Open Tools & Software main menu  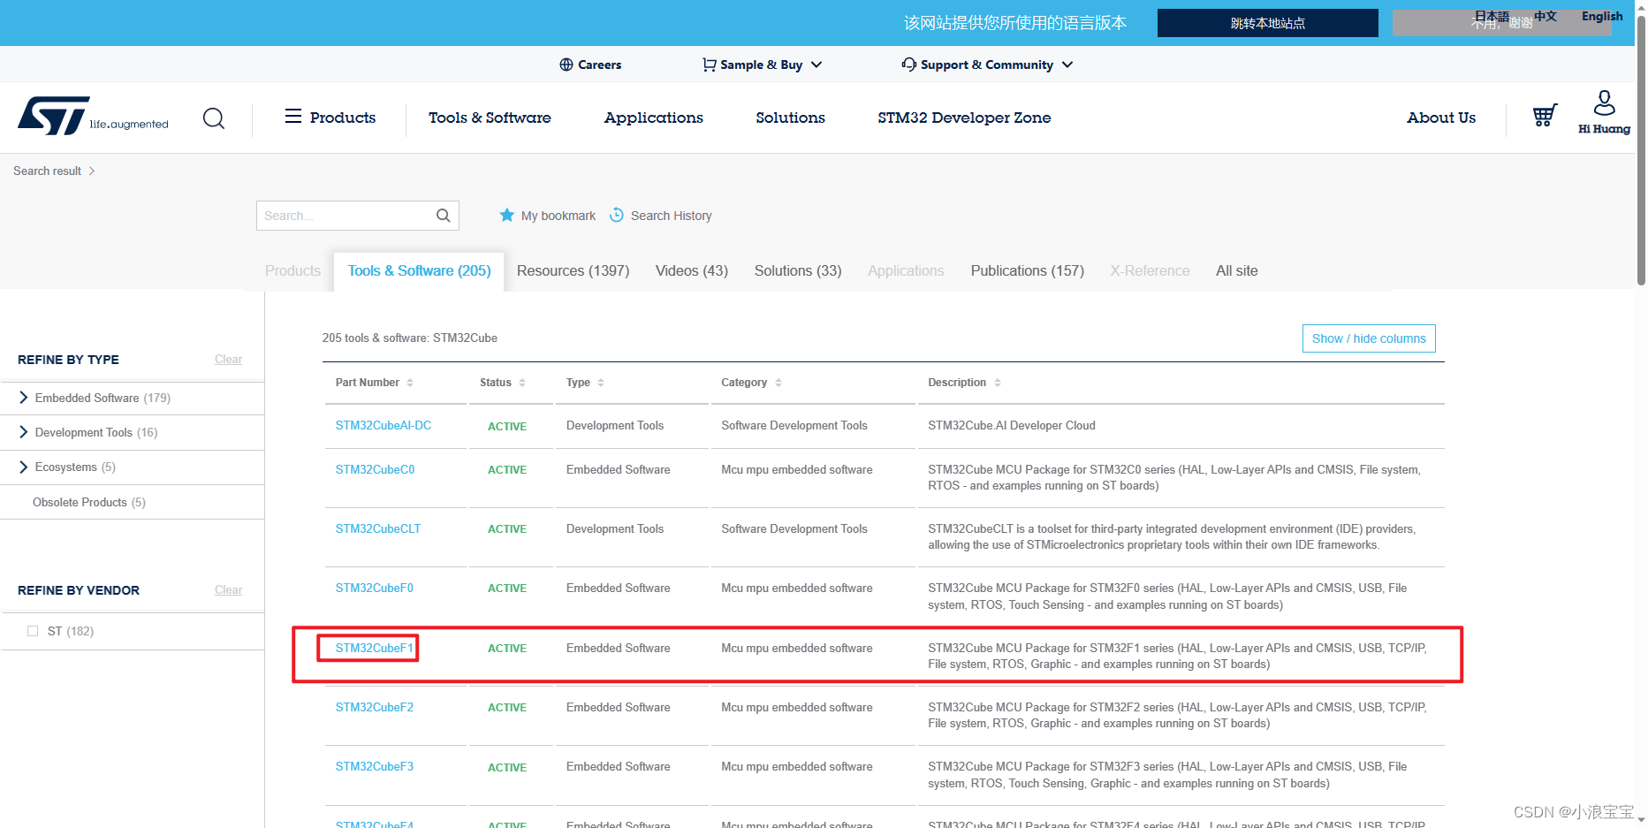(x=490, y=118)
